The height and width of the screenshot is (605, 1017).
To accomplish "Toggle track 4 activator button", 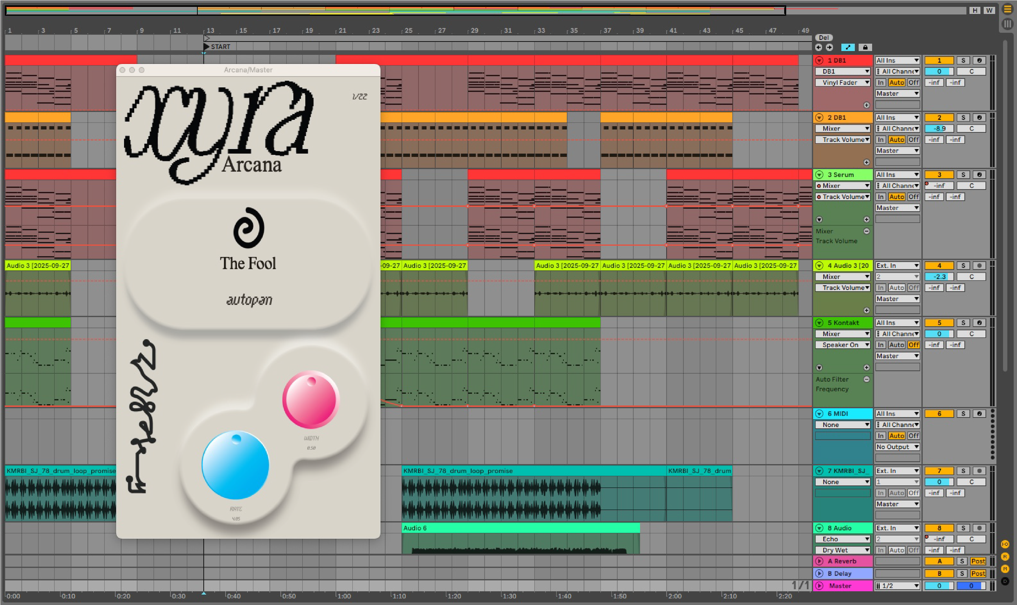I will pyautogui.click(x=939, y=265).
